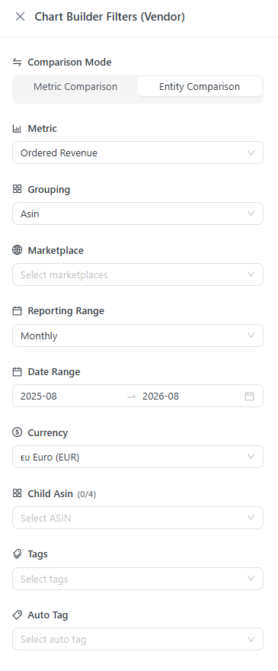Click the dollar icon beside Currency
This screenshot has height=671, width=278.
click(x=17, y=432)
